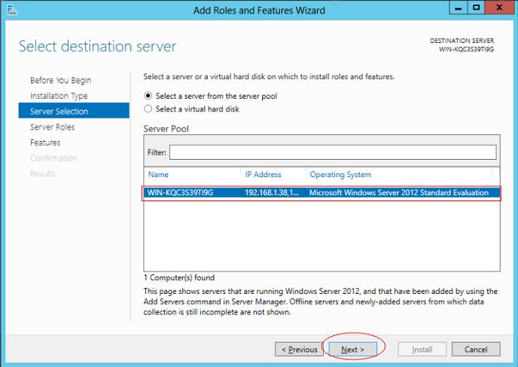Screen dimensions: 518x367
Task: Switch to the Features step
Action: (45, 142)
